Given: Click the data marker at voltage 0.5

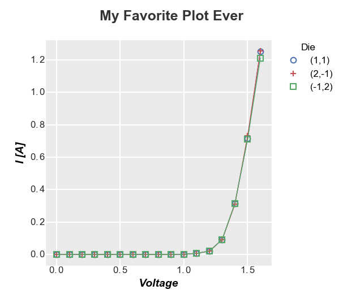Looking at the screenshot, I should [120, 254].
